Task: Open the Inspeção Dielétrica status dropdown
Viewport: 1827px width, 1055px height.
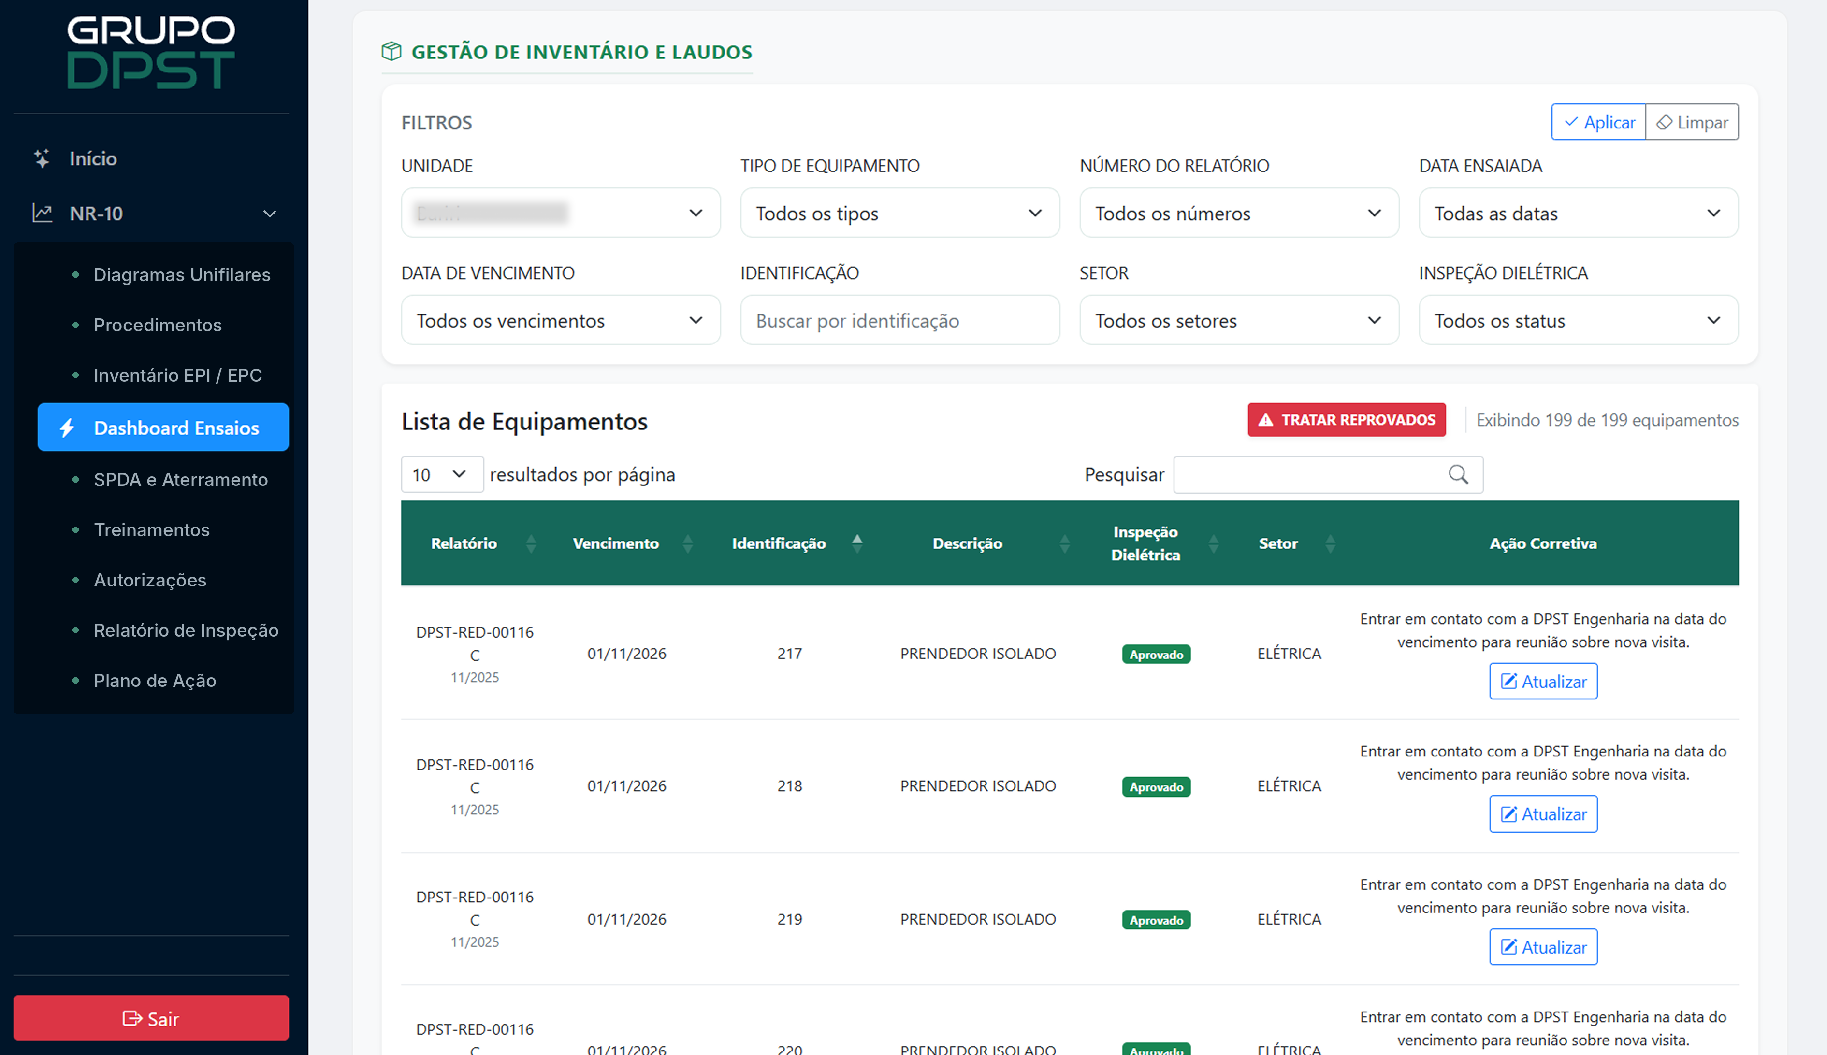Action: pos(1579,320)
